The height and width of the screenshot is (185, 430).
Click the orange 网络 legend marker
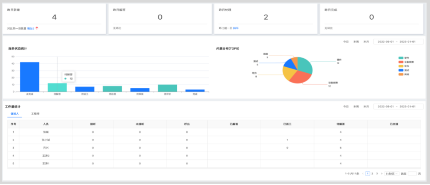401,74
